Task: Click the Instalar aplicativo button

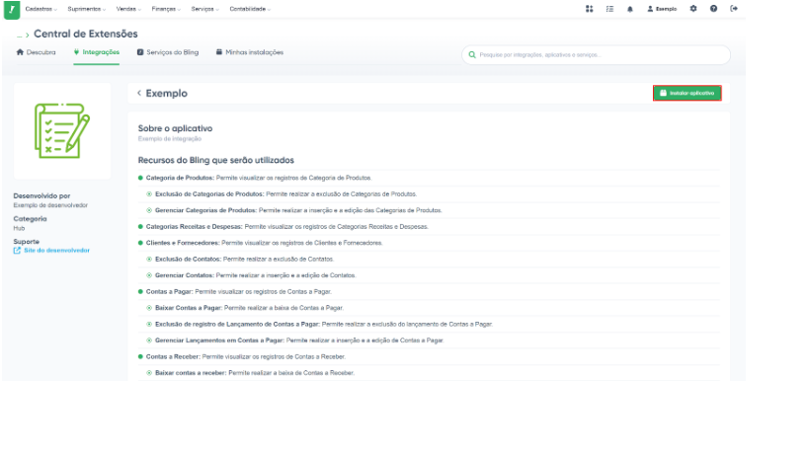Action: point(687,93)
